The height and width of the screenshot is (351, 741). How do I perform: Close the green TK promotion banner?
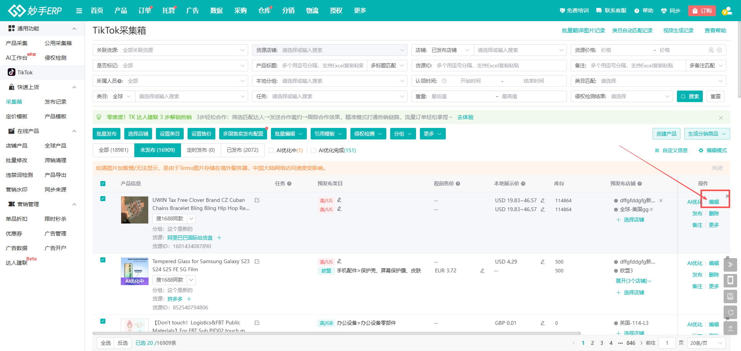(x=721, y=118)
